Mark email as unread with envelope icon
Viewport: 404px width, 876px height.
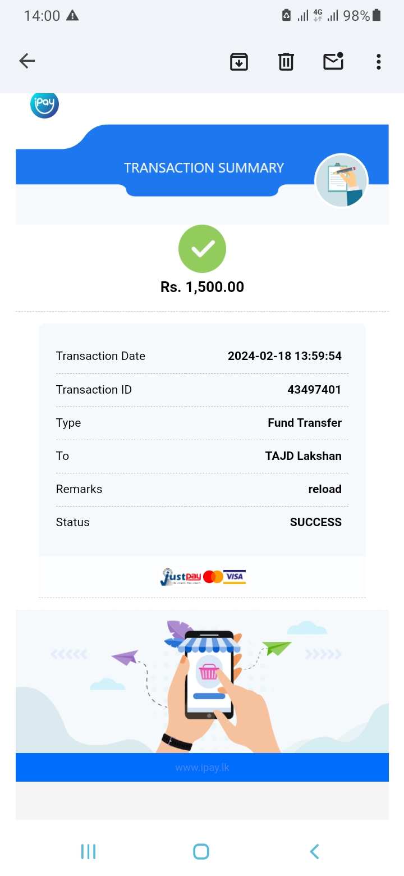333,61
